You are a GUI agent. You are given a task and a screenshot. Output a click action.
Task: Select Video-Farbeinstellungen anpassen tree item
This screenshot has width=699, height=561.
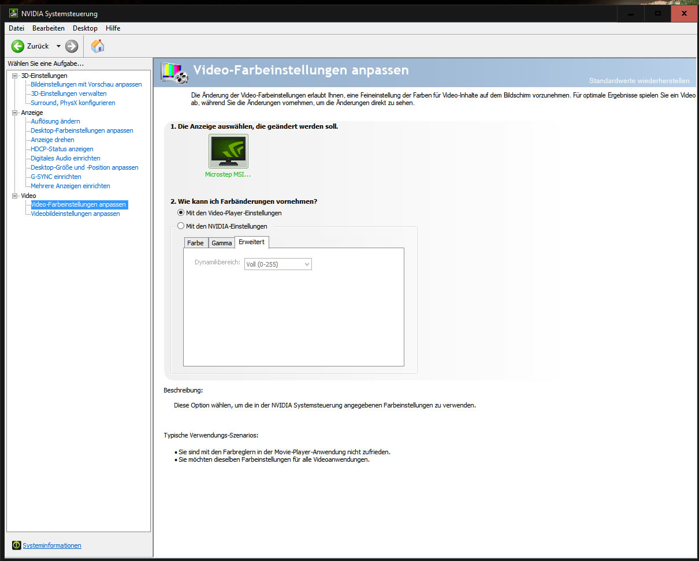pyautogui.click(x=79, y=204)
